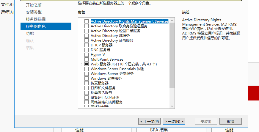This screenshot has height=132, width=259.
Task: Click 取消 button
Action: click(230, 121)
